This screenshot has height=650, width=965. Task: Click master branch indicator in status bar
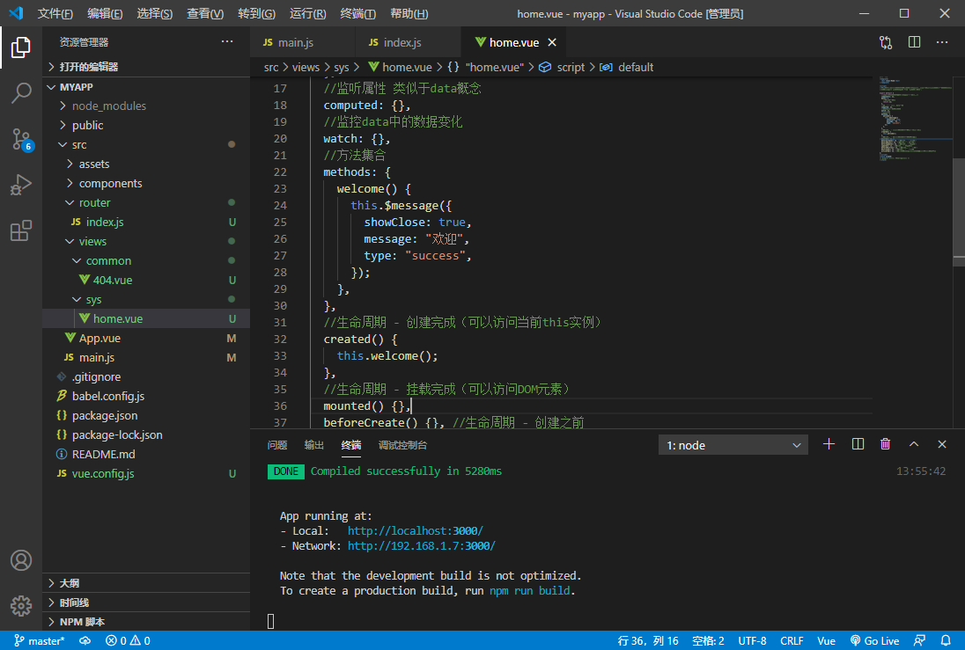point(39,640)
